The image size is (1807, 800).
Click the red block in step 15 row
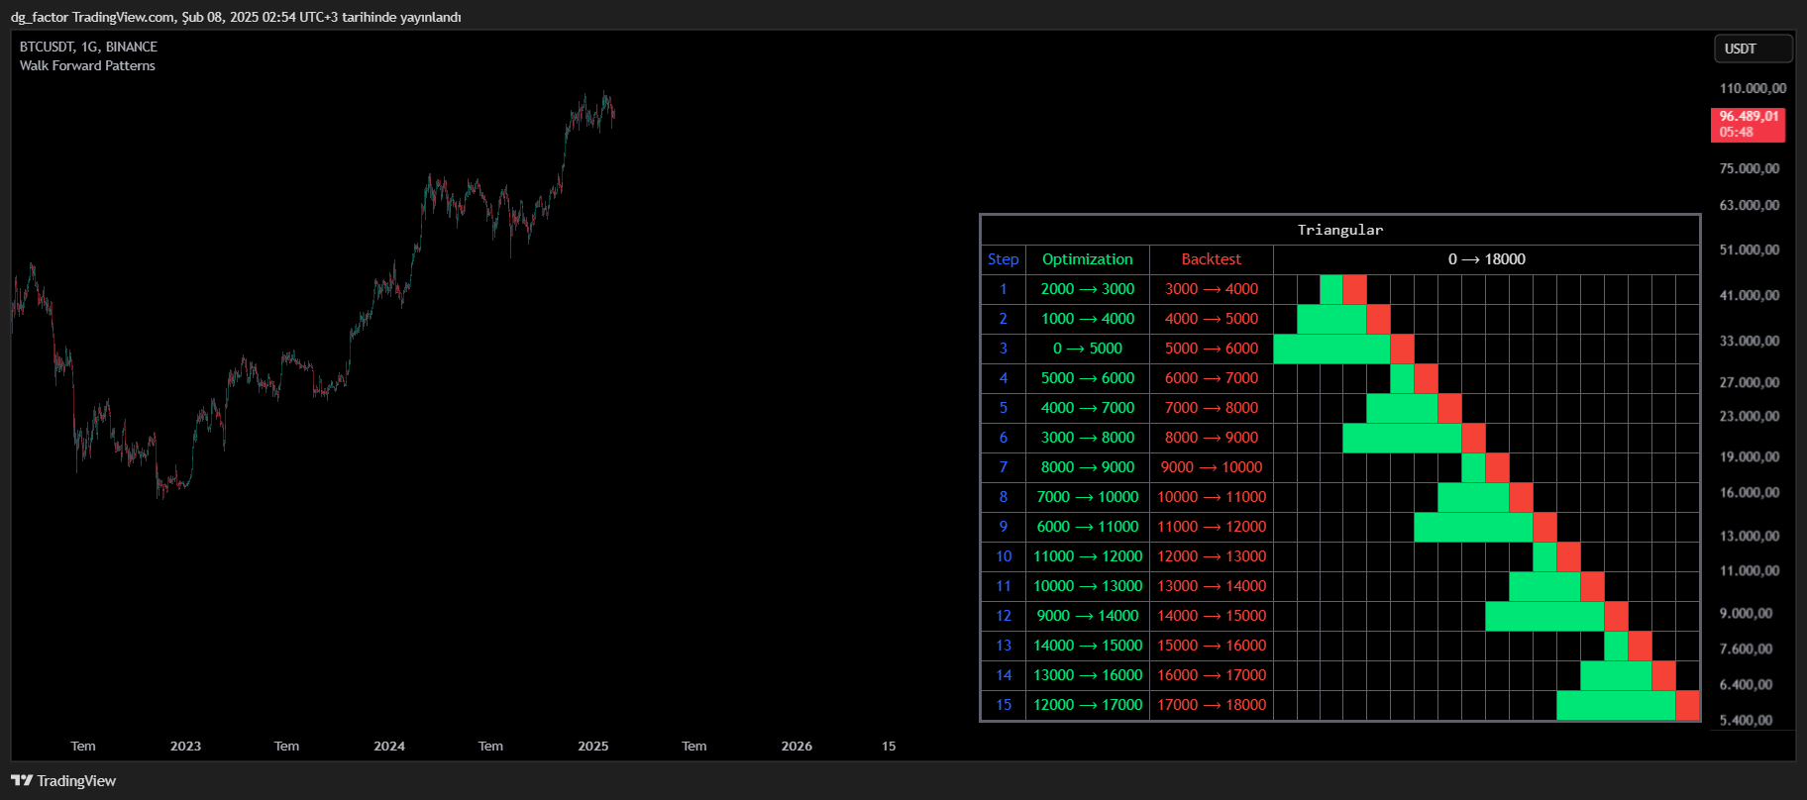point(1687,705)
